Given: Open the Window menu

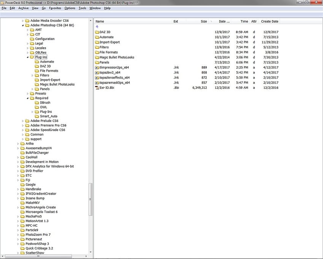Looking at the screenshot, I should click(x=95, y=8).
